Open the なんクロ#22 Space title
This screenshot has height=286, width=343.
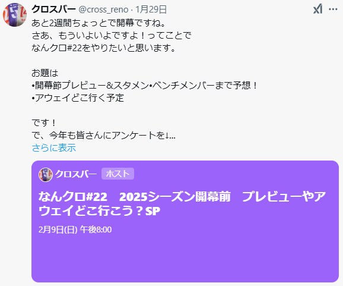[x=182, y=203]
